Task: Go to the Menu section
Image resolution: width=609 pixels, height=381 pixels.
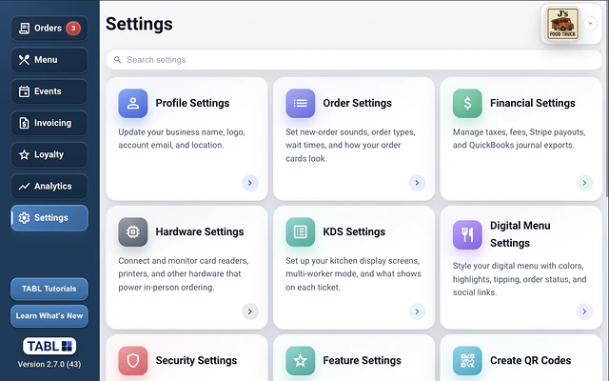Action: pos(49,60)
